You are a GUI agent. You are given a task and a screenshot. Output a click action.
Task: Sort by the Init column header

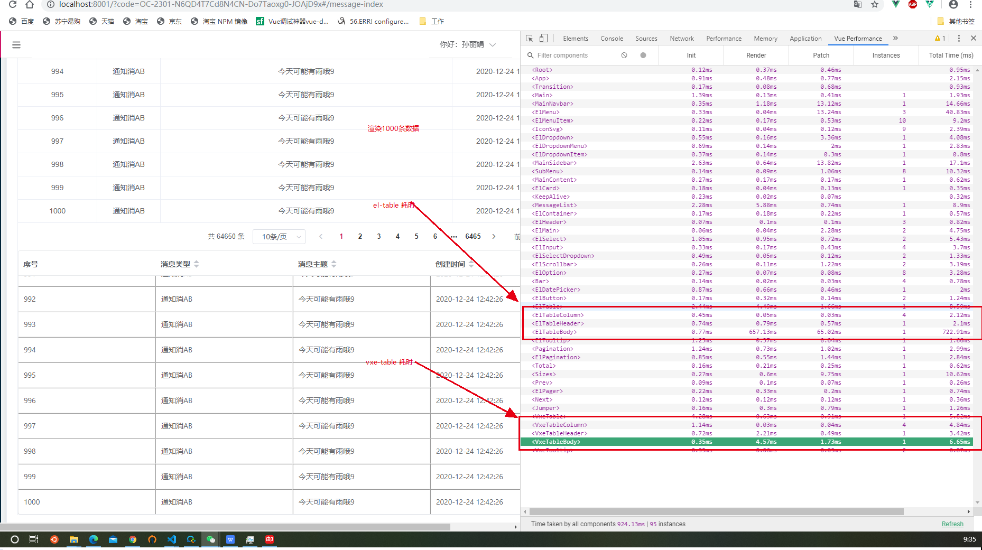coord(691,55)
